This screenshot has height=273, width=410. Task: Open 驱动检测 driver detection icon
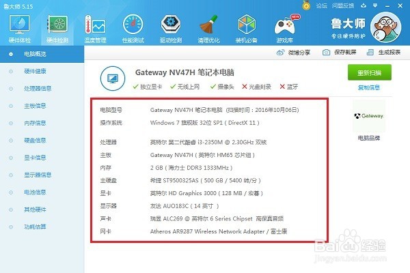170,25
